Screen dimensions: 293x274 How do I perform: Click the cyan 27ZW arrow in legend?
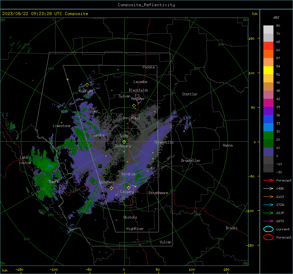click(x=268, y=205)
